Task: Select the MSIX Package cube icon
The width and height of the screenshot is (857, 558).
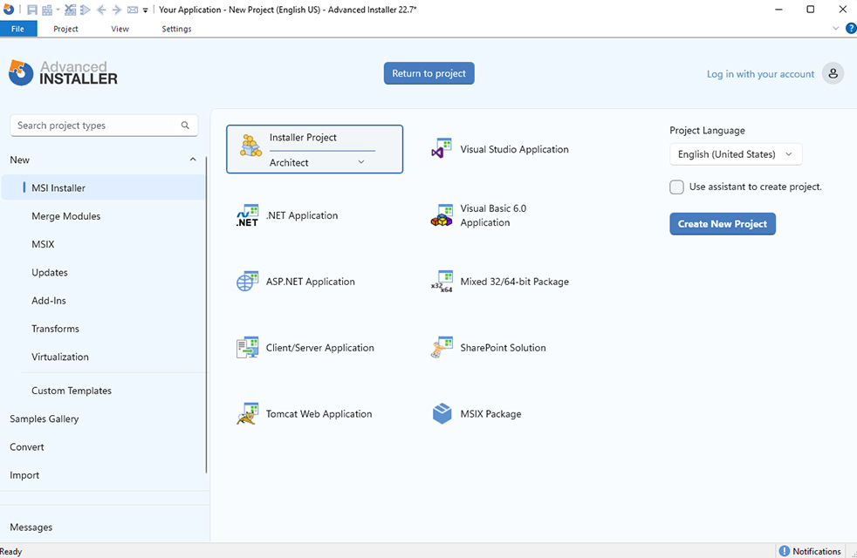Action: pyautogui.click(x=442, y=414)
